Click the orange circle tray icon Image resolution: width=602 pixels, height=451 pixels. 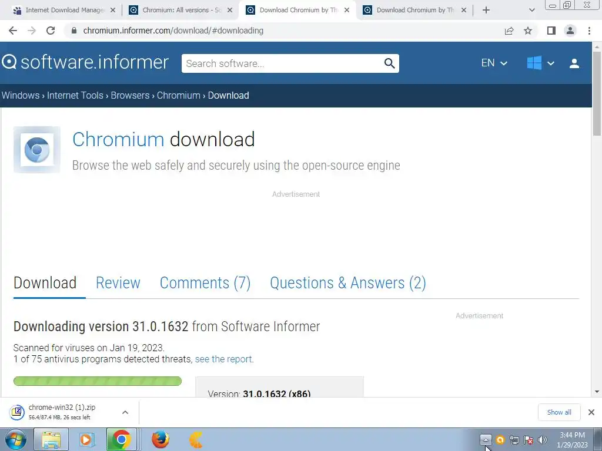(x=500, y=439)
